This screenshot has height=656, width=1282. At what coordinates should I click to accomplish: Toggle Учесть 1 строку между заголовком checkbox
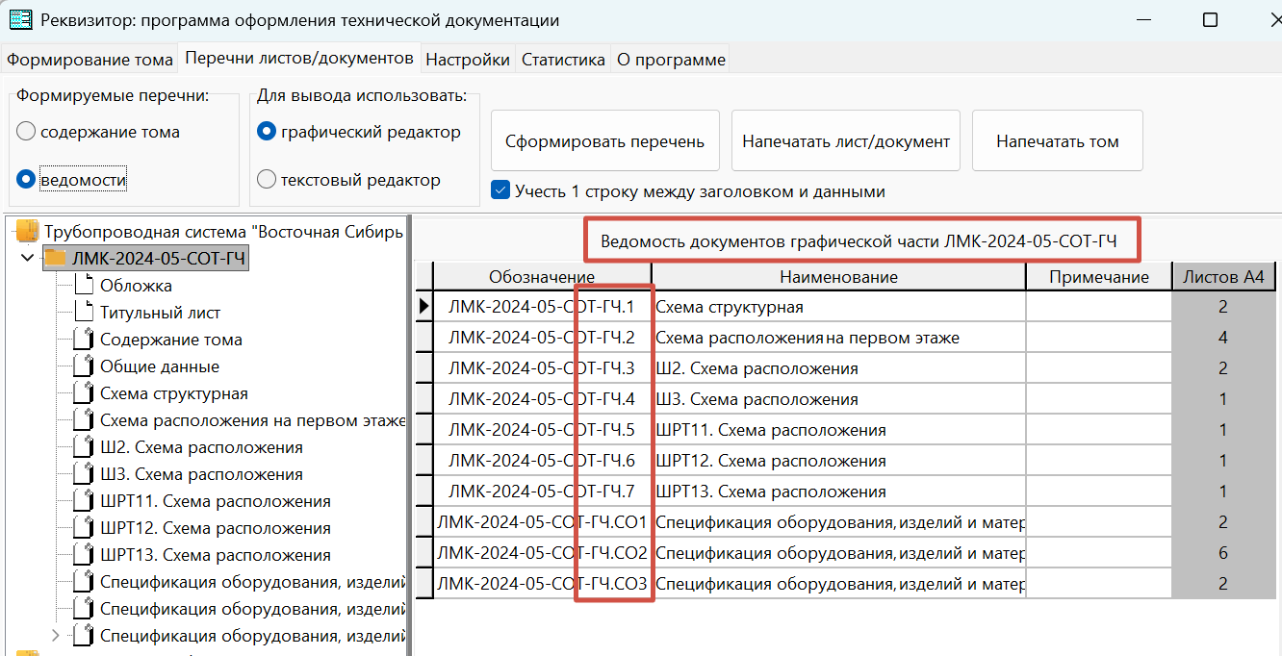coord(500,190)
